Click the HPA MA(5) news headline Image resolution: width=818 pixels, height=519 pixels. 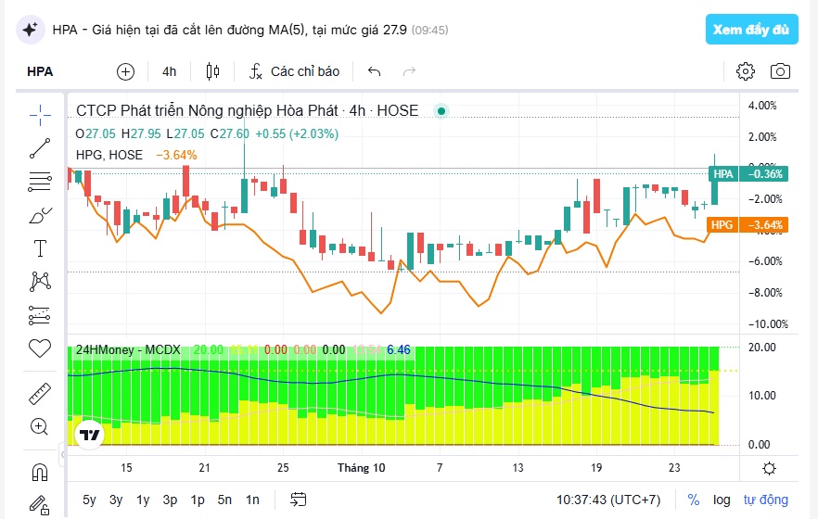click(x=230, y=30)
